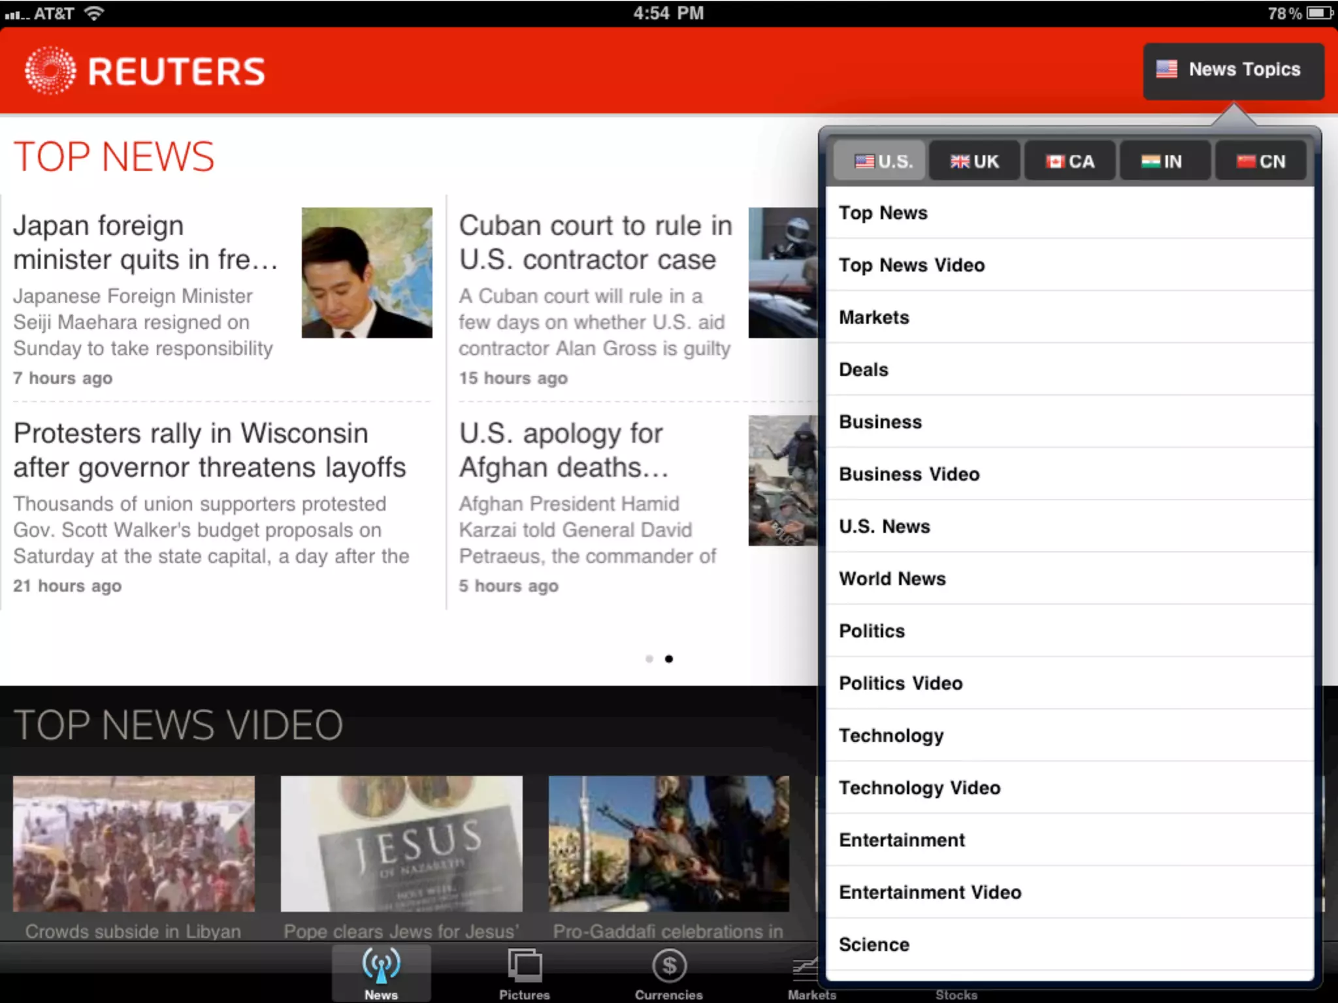Choose World News in topics list

(892, 579)
